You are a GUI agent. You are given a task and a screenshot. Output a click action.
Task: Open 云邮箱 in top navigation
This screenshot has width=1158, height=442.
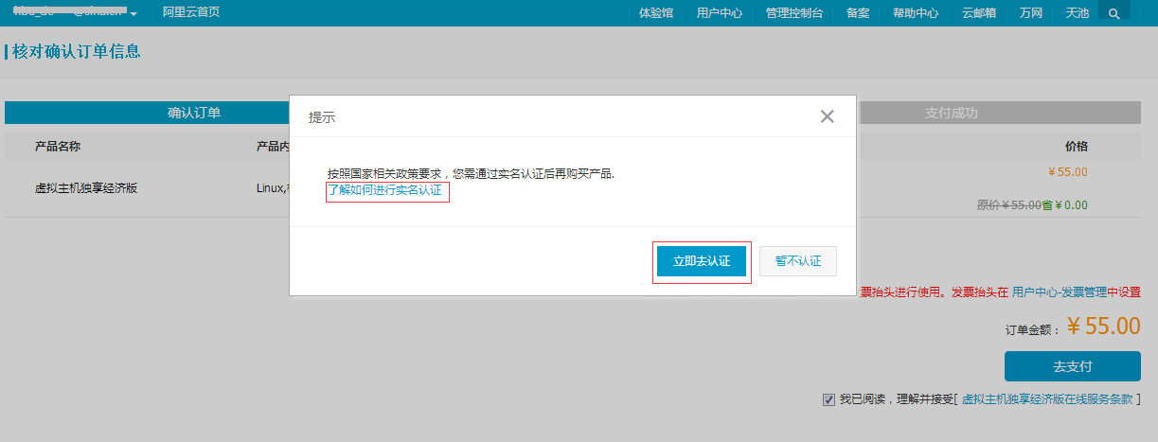979,13
